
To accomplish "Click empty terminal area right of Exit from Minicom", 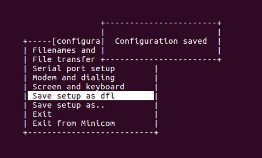I will (208, 123).
